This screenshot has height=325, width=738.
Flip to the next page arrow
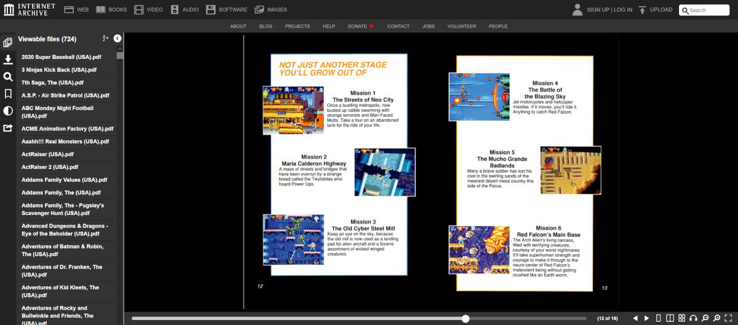tap(646, 318)
